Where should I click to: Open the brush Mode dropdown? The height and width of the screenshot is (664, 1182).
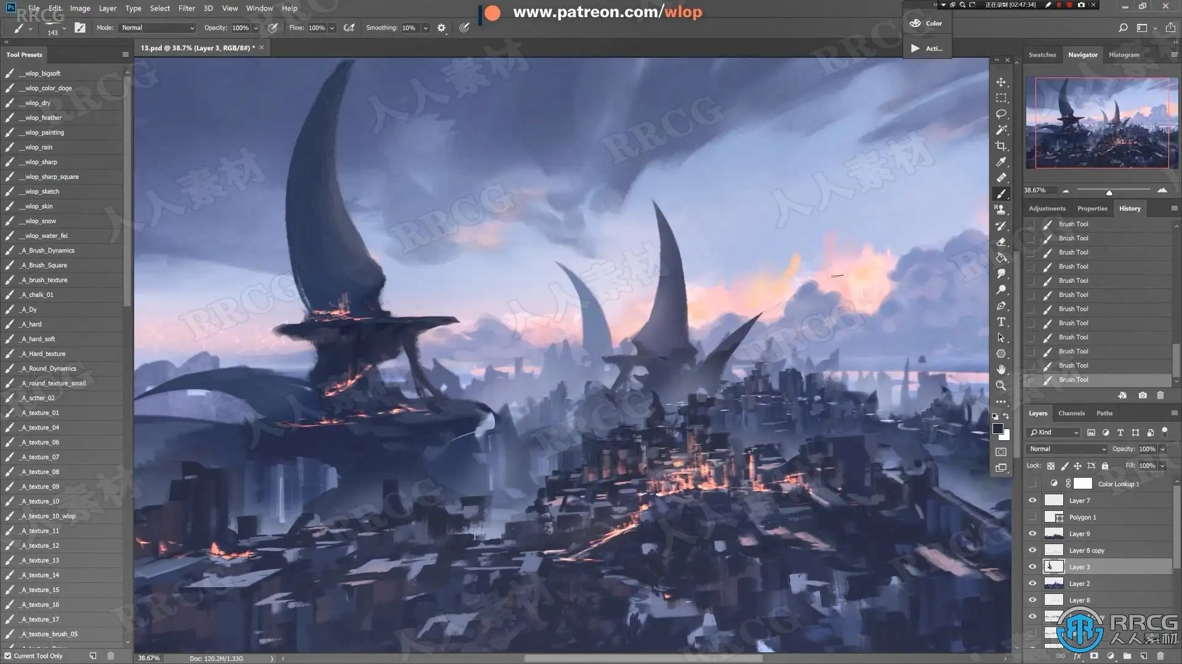pyautogui.click(x=158, y=28)
